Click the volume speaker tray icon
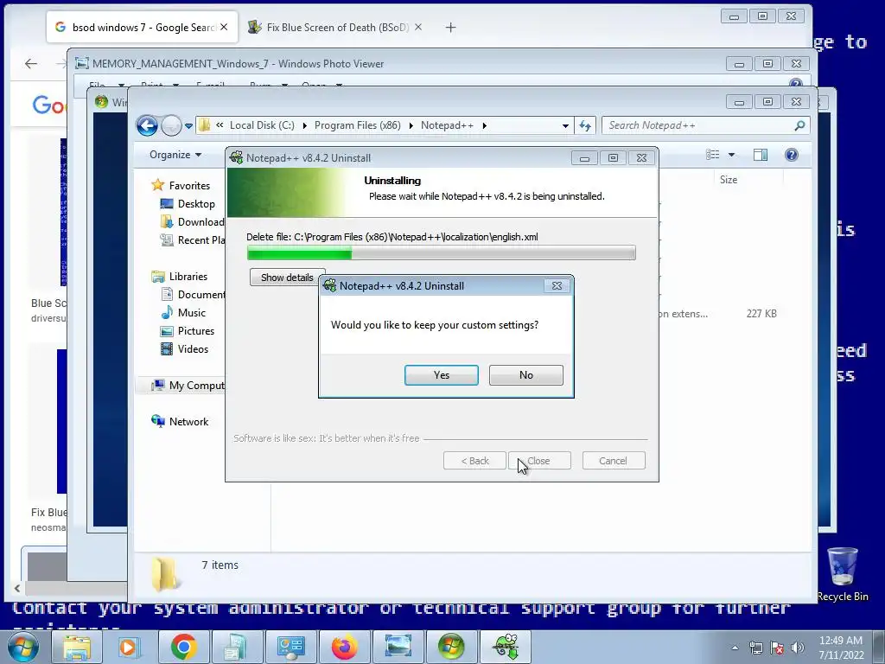The height and width of the screenshot is (664, 885). point(797,648)
